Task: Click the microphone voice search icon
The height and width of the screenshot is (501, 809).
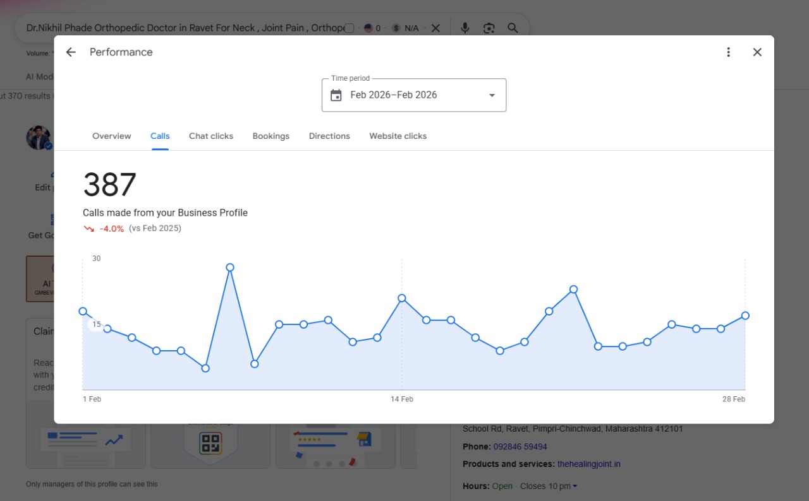Action: (465, 28)
